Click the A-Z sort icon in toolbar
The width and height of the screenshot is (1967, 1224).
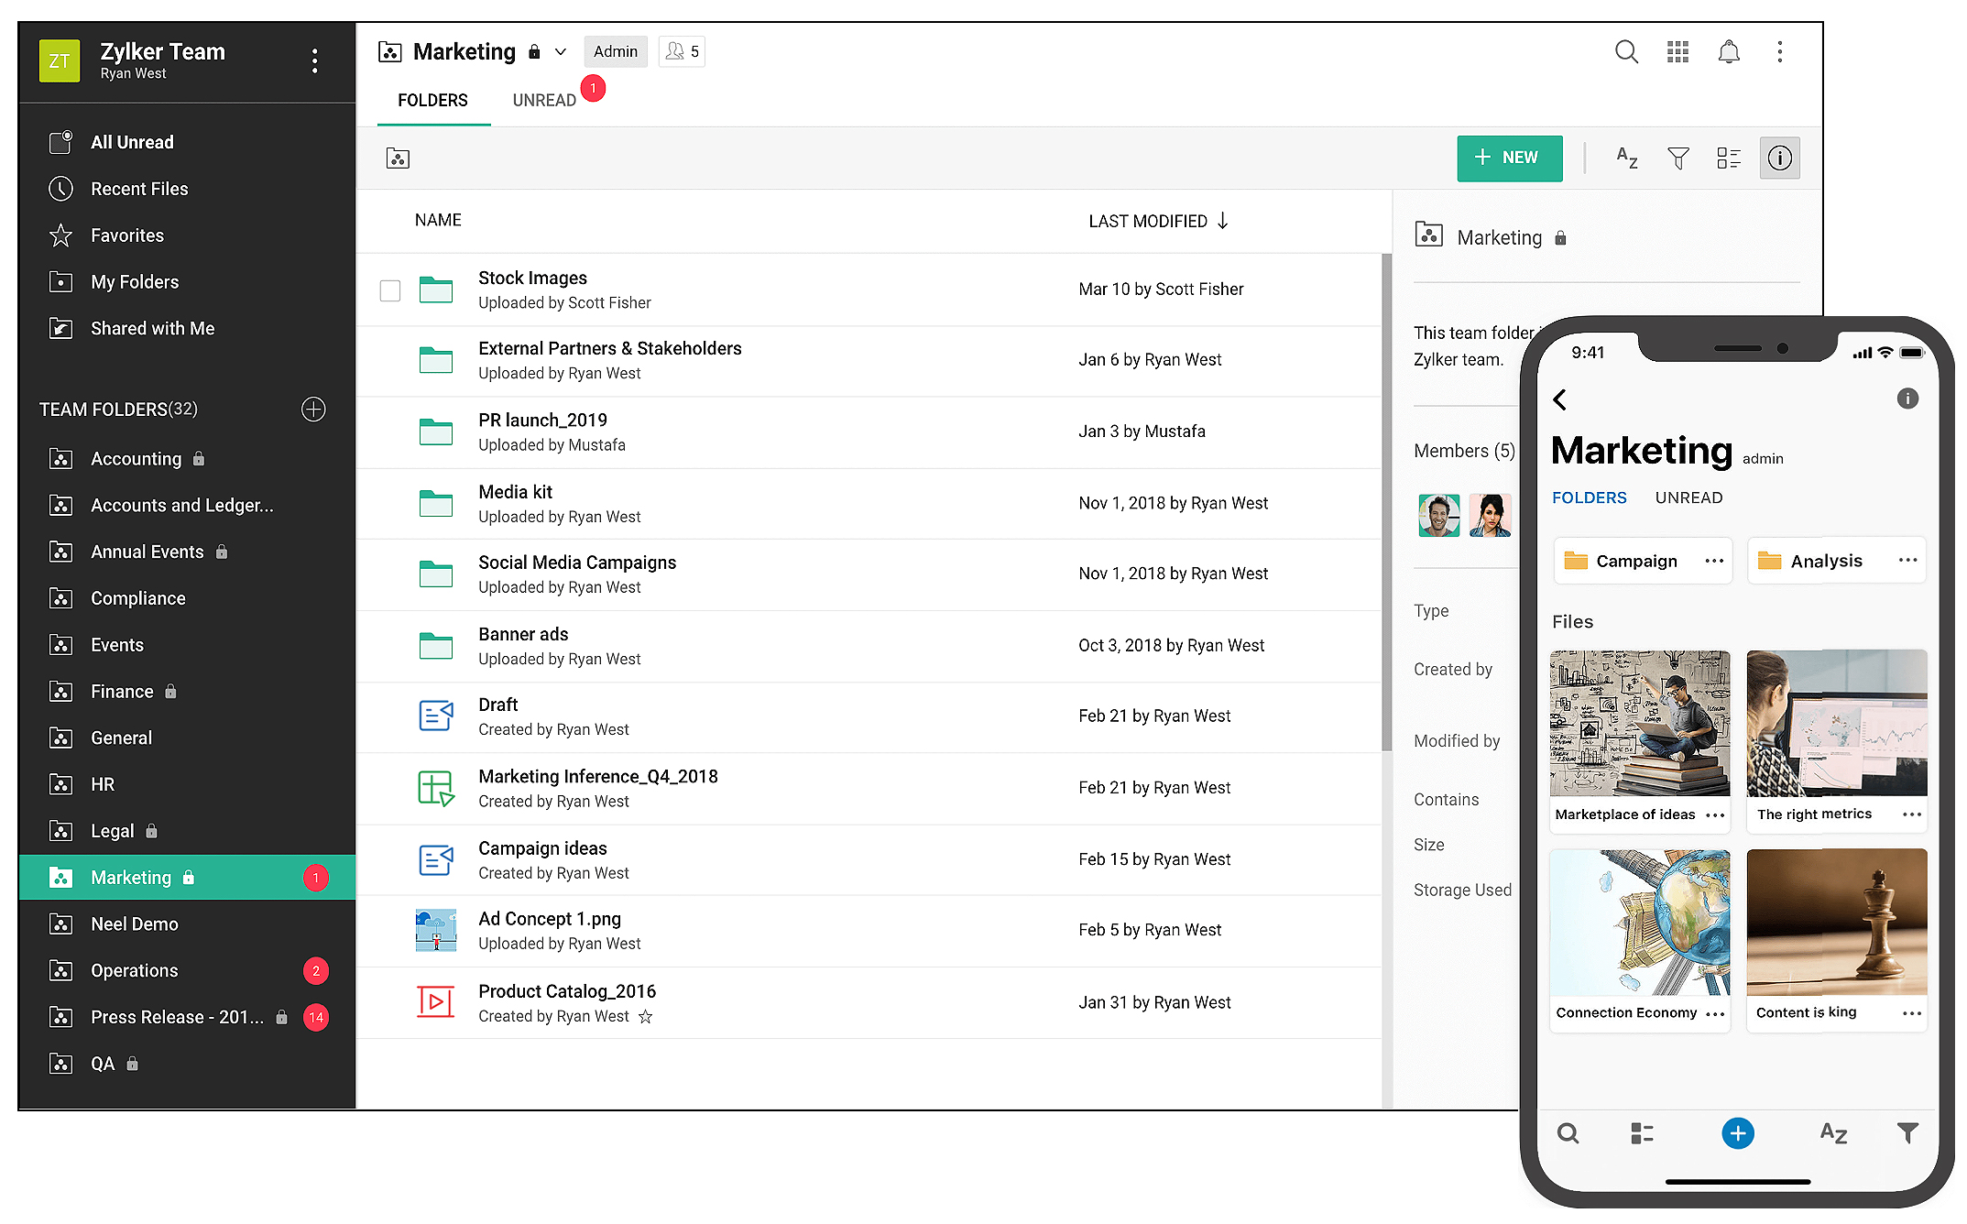(1627, 158)
